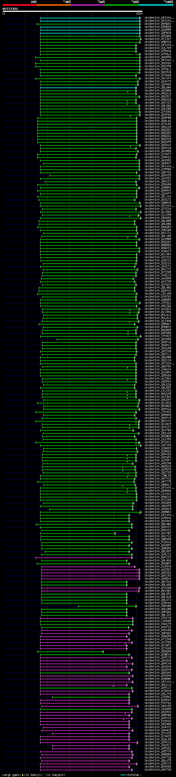This screenshot has width=176, height=777.
Task: Select hit UniRef100_Q84PN8
Action: coord(158,118)
